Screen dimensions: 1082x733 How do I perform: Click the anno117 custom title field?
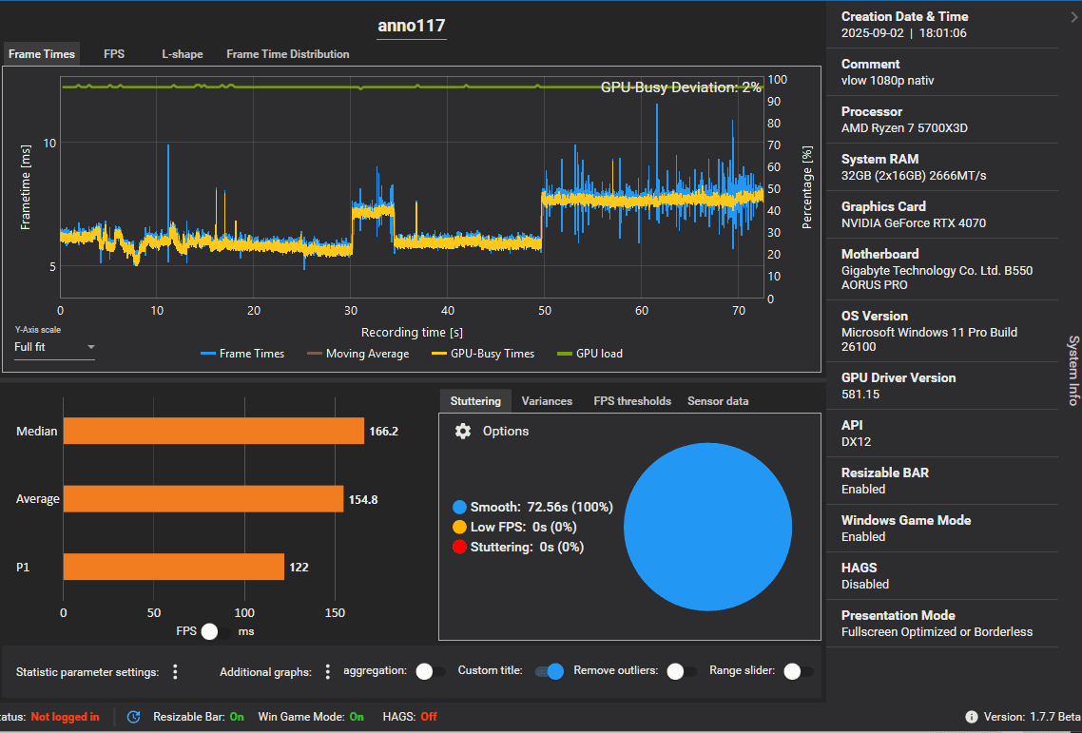[412, 27]
